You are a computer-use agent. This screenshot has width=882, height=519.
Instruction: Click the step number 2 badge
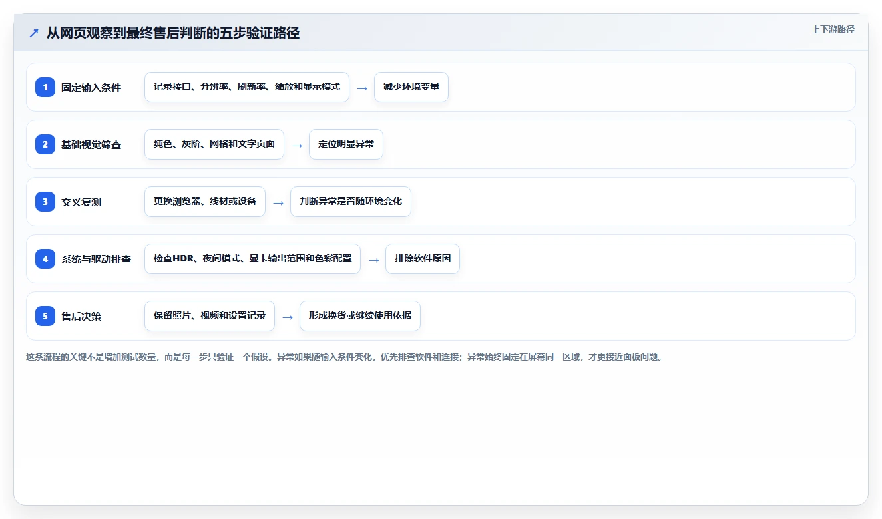pyautogui.click(x=45, y=144)
